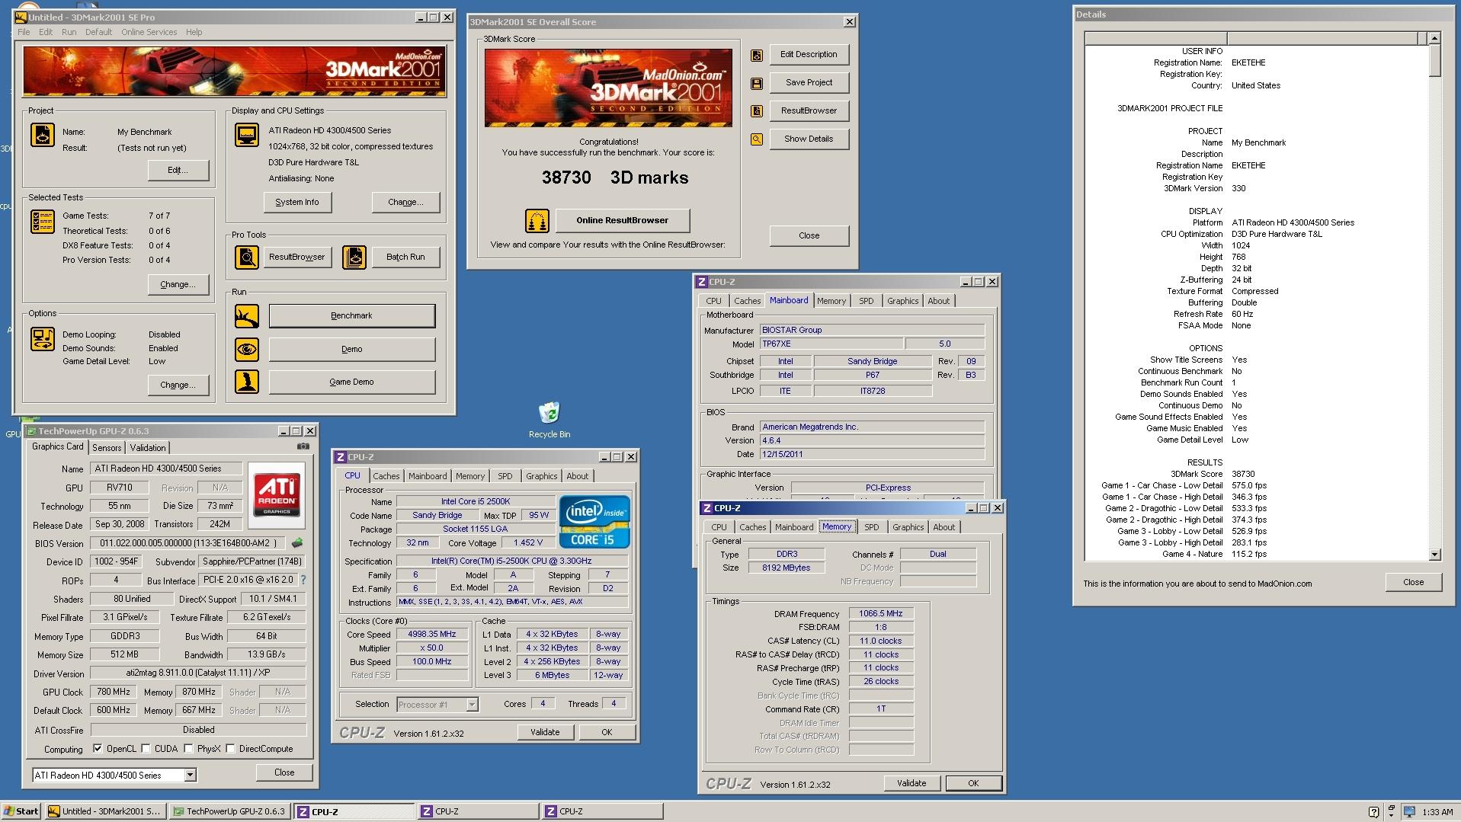Click the ResultBrowser icon in Overall Score window
Image resolution: width=1461 pixels, height=822 pixels.
757,111
